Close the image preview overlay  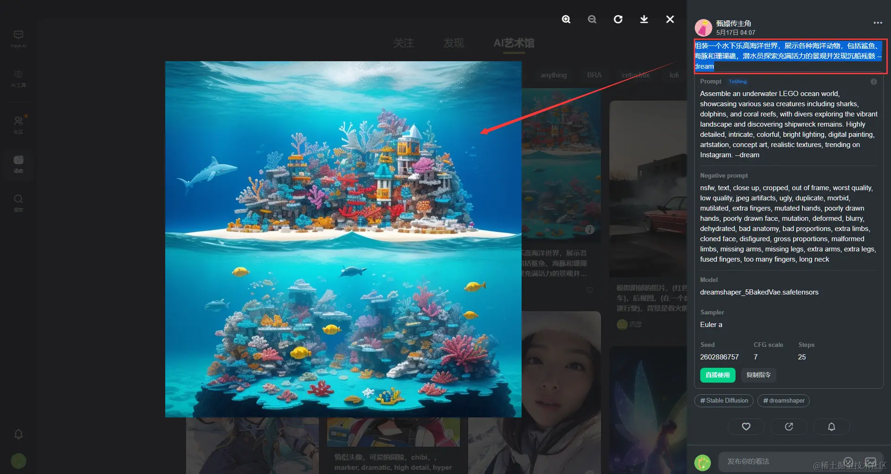[670, 19]
